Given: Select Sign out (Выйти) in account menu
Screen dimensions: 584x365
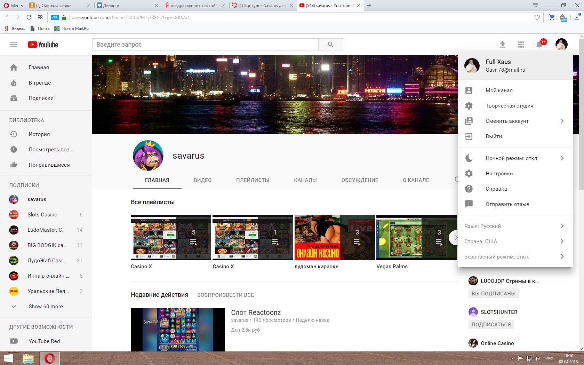Looking at the screenshot, I should 494,136.
